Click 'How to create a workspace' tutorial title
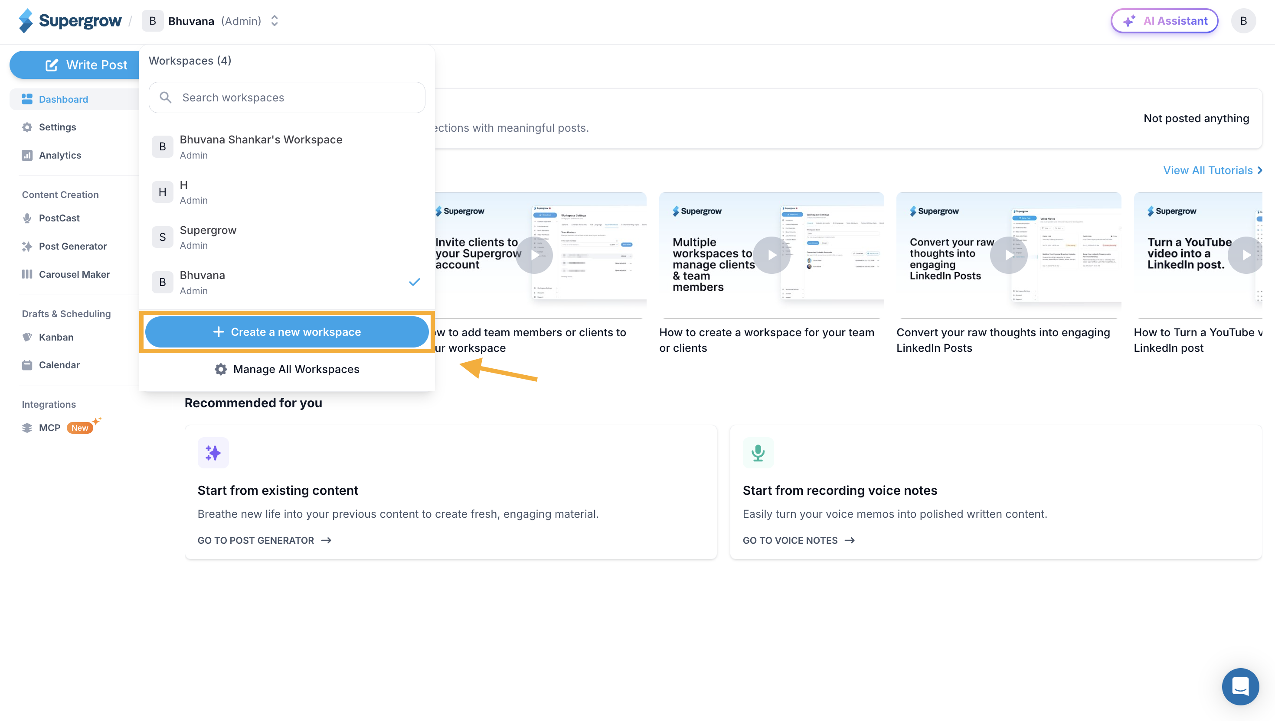Image resolution: width=1275 pixels, height=721 pixels. tap(767, 340)
